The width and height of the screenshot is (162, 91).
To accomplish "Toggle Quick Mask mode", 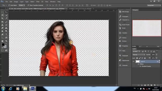I will click(2, 51).
